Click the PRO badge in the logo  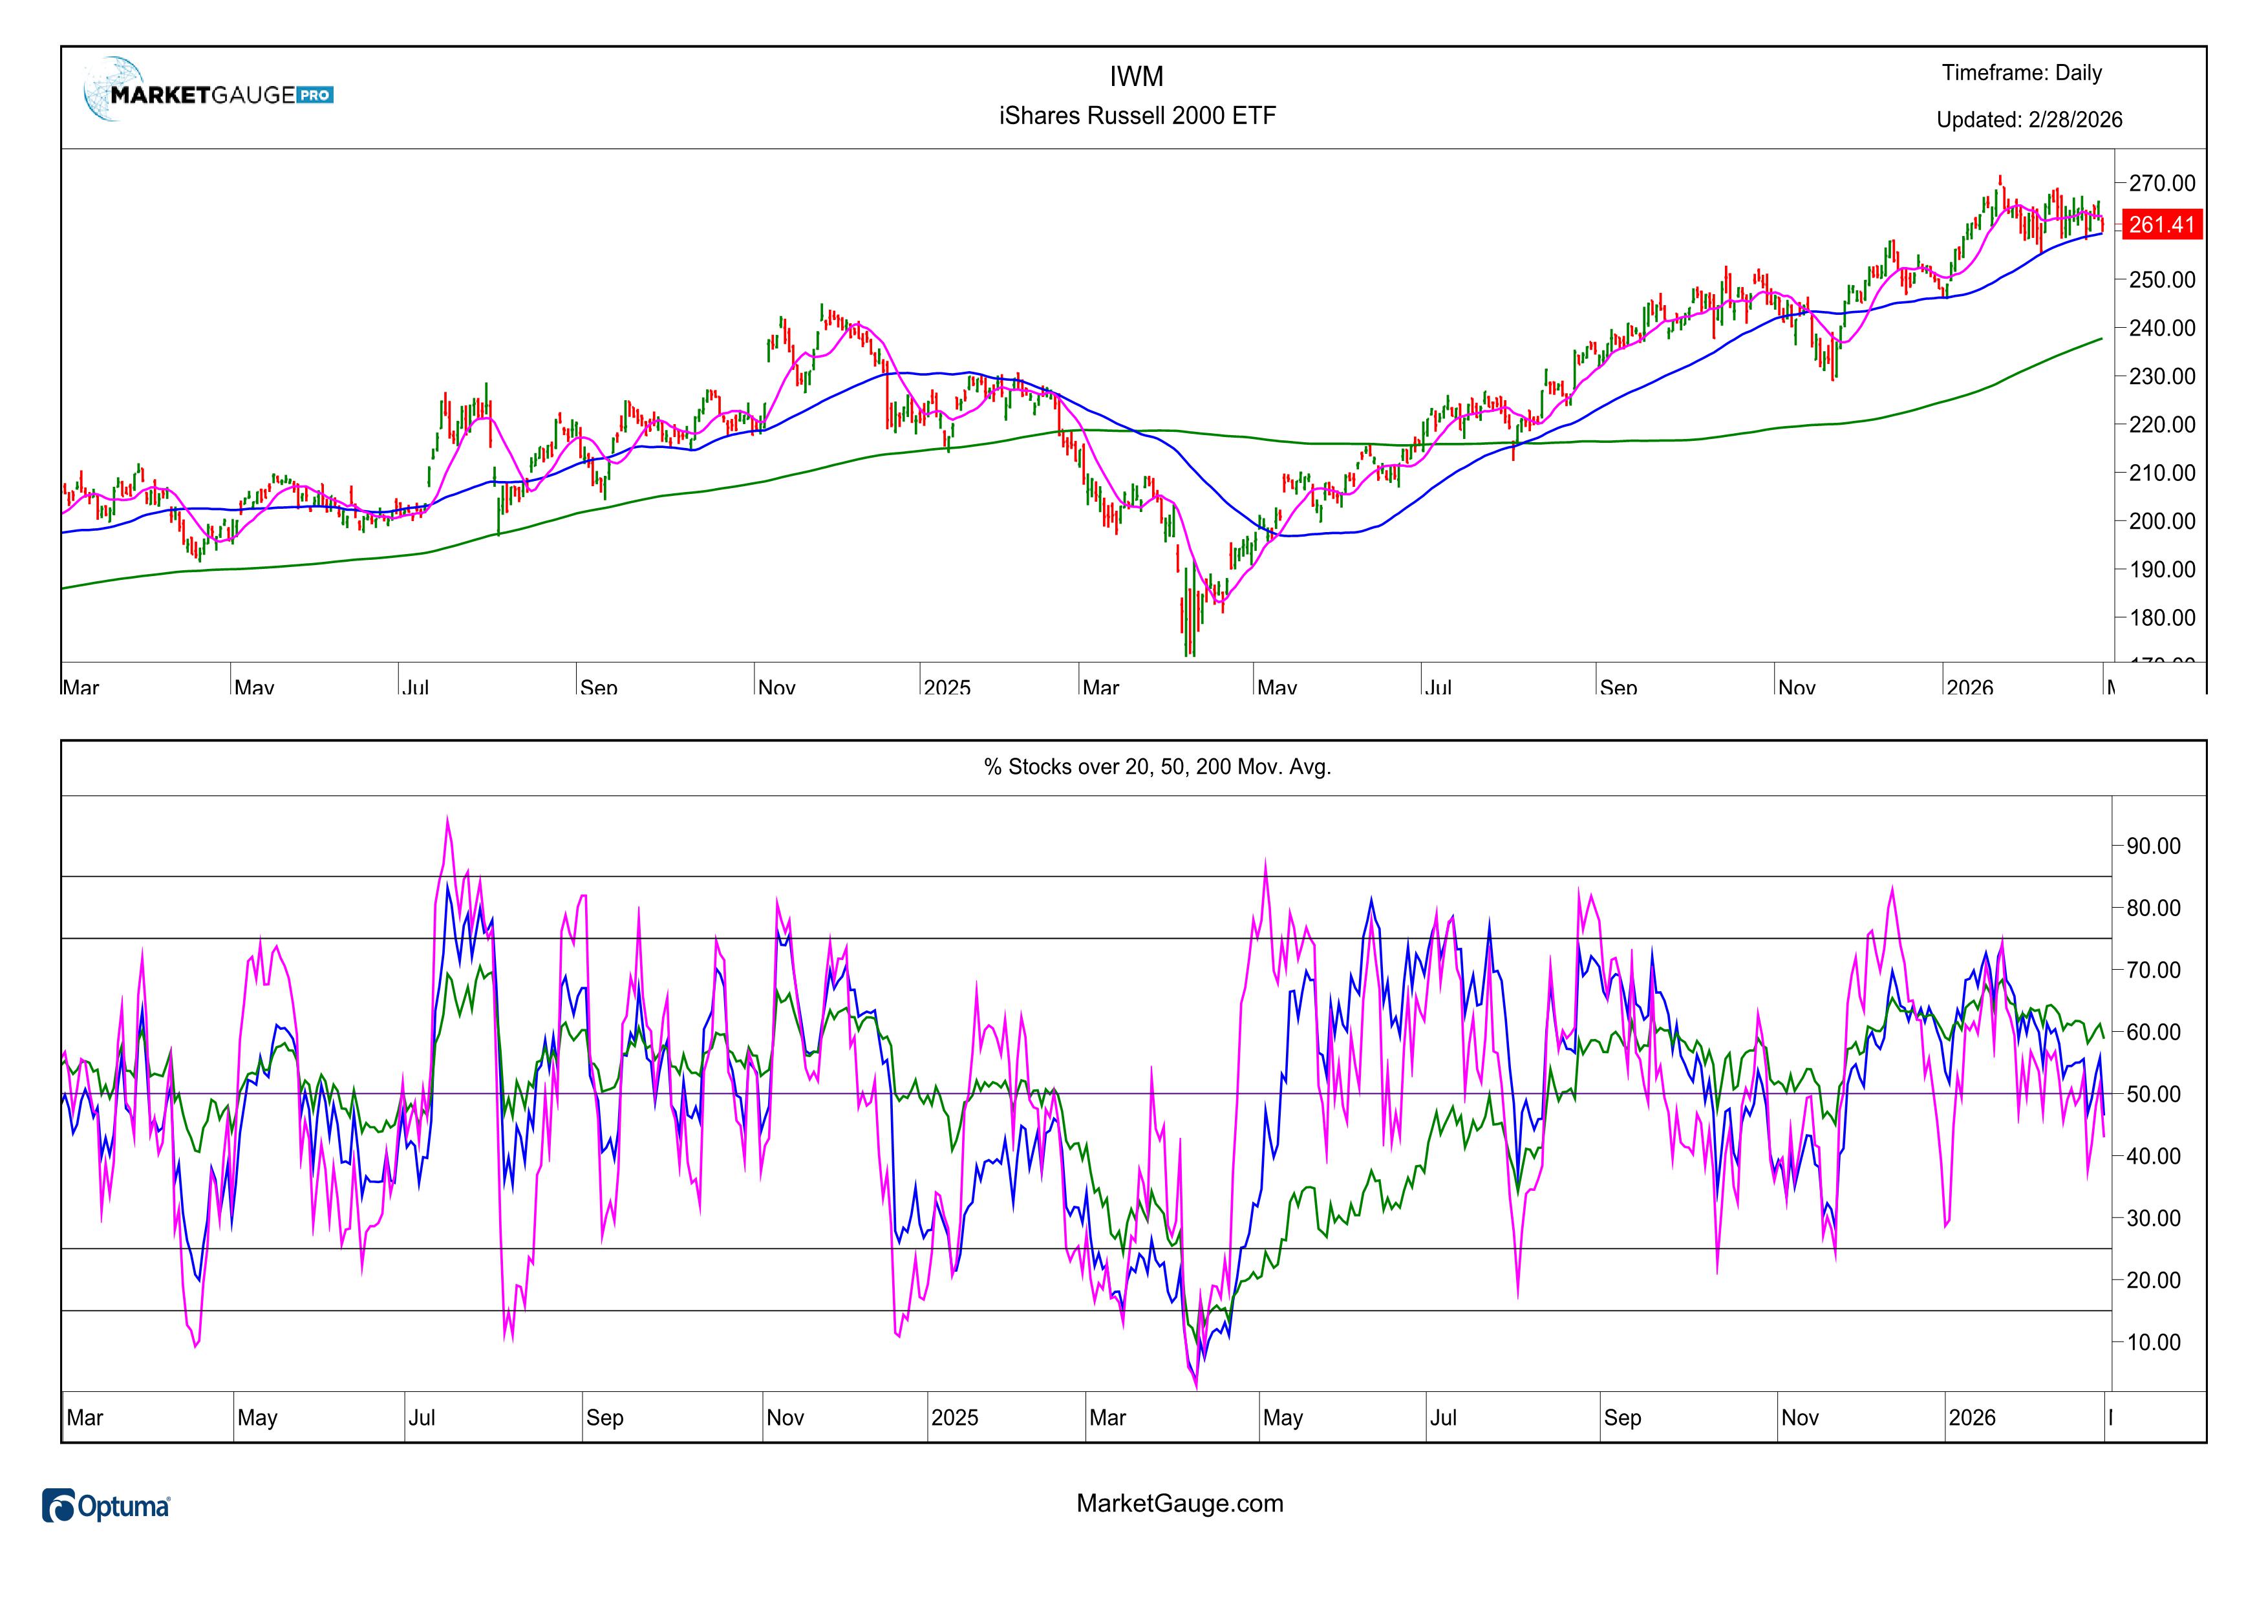click(315, 96)
